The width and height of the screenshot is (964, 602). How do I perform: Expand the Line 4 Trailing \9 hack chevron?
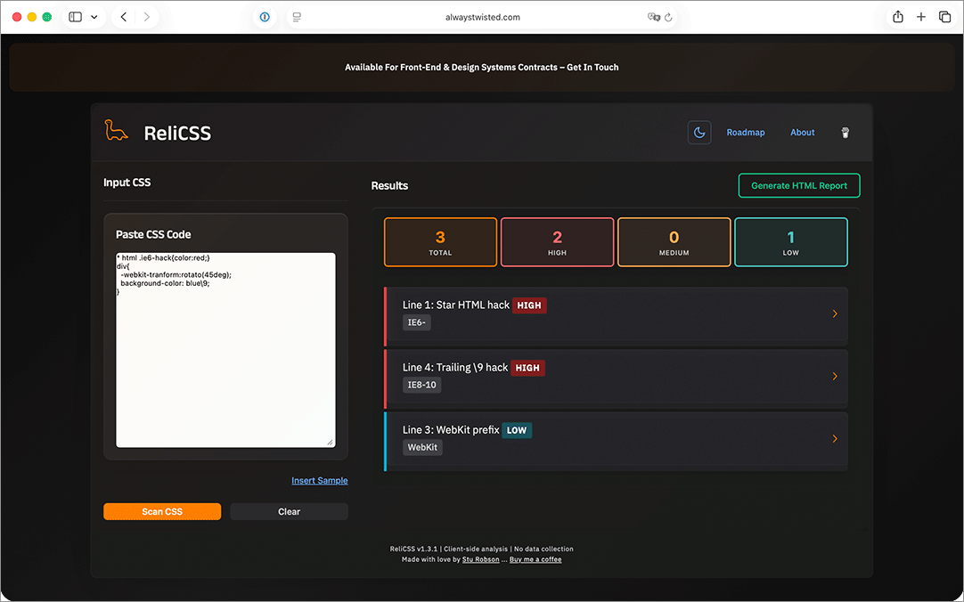point(835,376)
